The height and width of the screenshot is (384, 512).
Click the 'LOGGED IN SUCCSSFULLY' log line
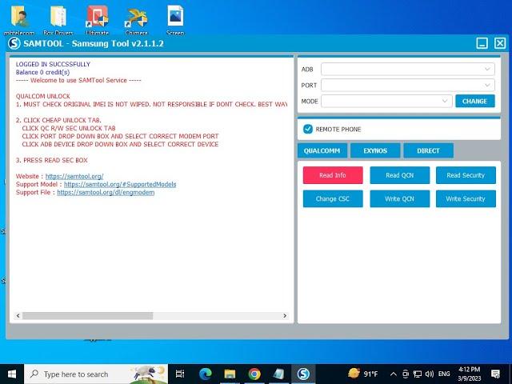(53, 64)
